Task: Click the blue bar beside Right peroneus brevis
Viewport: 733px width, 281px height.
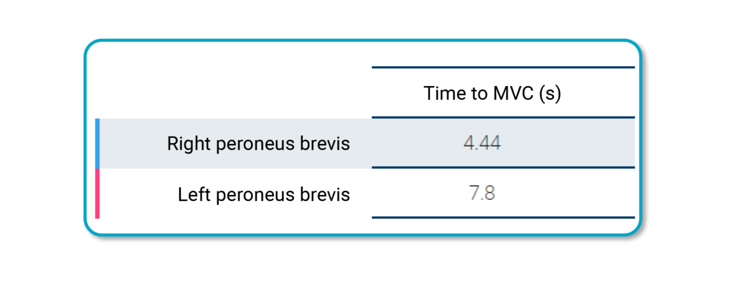Action: click(x=97, y=143)
